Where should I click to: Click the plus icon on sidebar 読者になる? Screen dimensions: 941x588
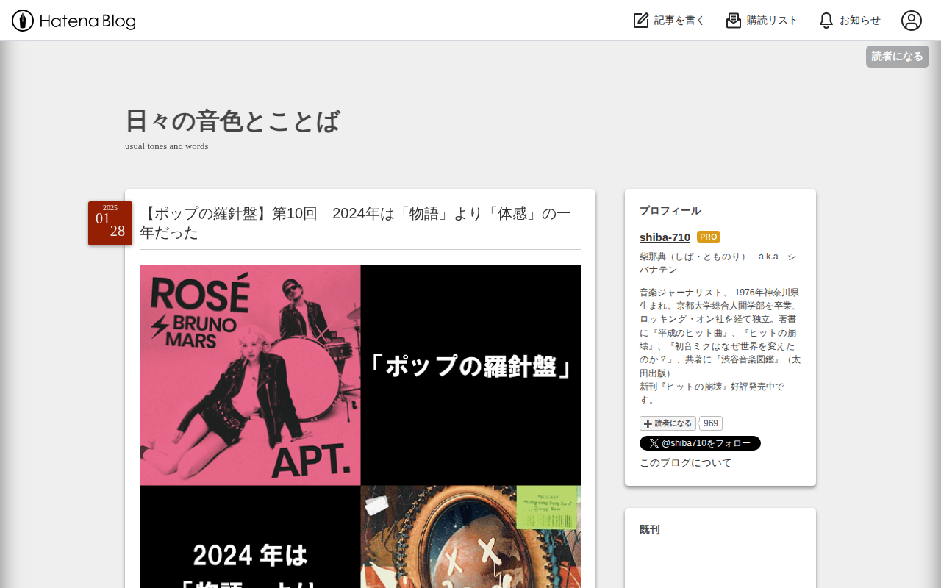pyautogui.click(x=648, y=423)
